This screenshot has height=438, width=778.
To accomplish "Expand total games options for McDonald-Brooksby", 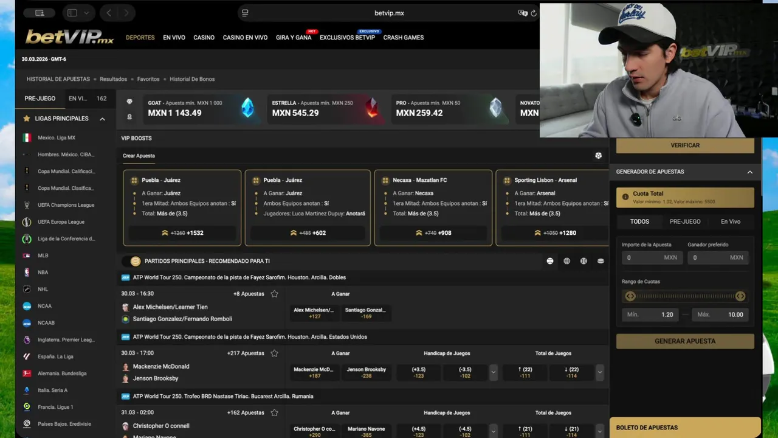I will click(x=600, y=372).
